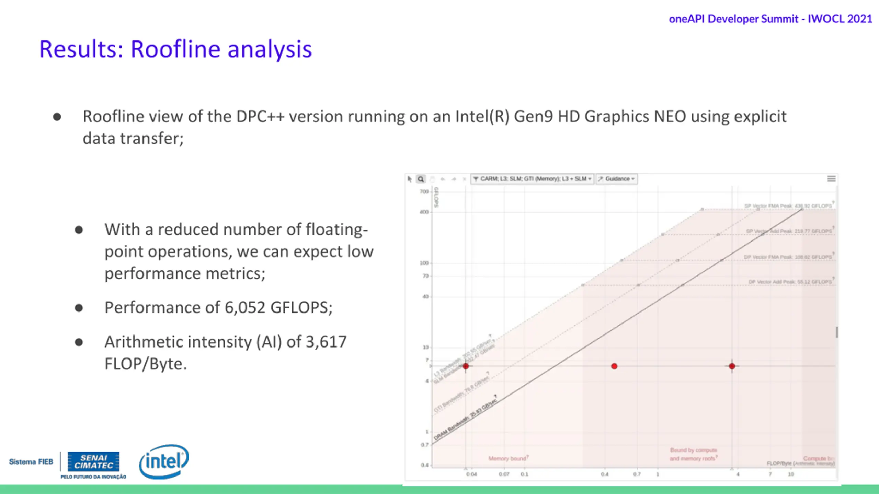Click the 0.4 tick on the x-axis
The width and height of the screenshot is (879, 494).
click(605, 474)
